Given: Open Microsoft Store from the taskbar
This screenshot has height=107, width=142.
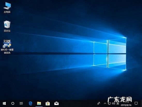Looking at the screenshot, I should tap(48, 103).
